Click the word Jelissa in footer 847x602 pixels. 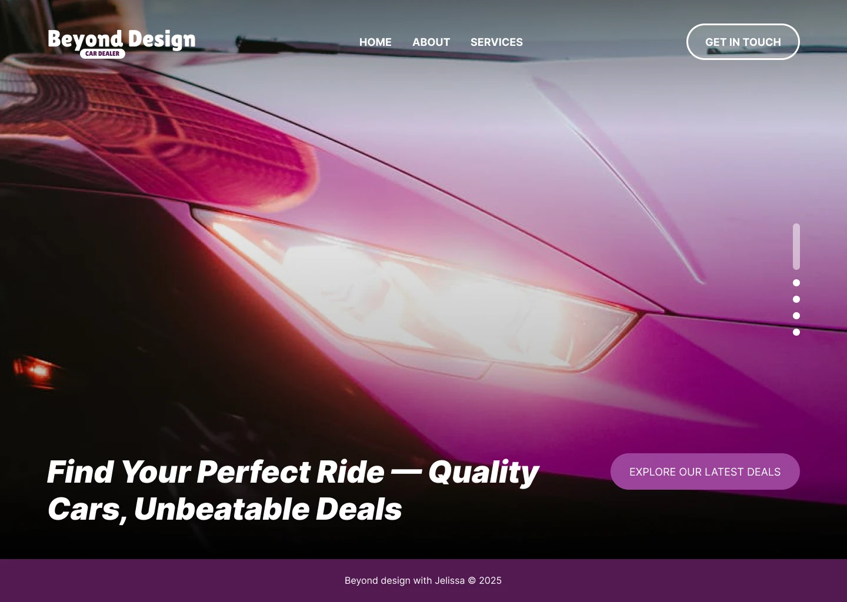pyautogui.click(x=449, y=581)
